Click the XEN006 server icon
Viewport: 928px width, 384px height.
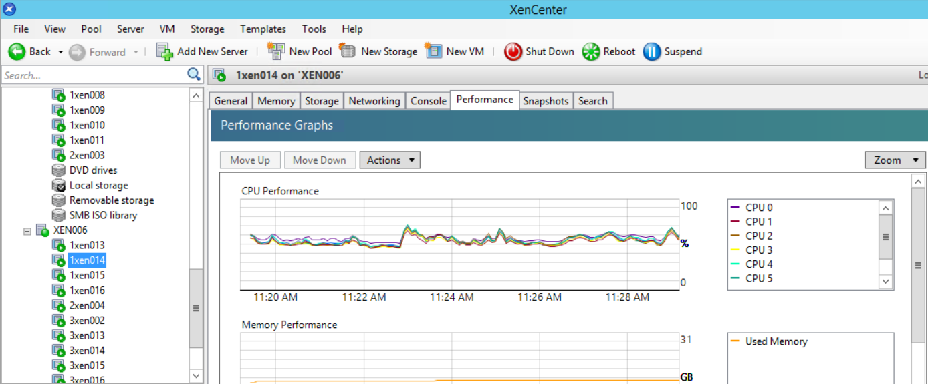tap(43, 230)
